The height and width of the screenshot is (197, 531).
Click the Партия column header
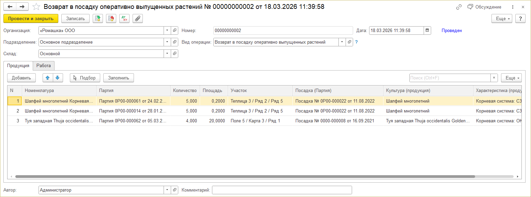pyautogui.click(x=133, y=91)
